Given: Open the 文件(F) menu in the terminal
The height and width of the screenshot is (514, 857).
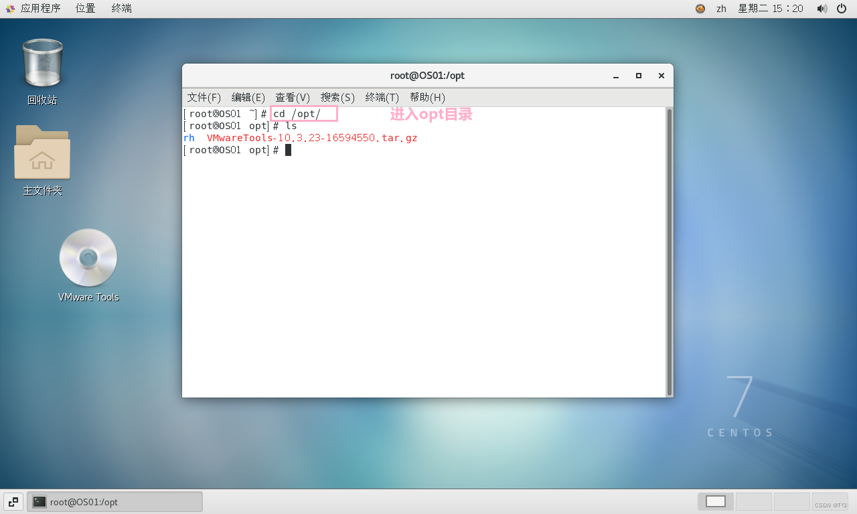Looking at the screenshot, I should (x=204, y=97).
